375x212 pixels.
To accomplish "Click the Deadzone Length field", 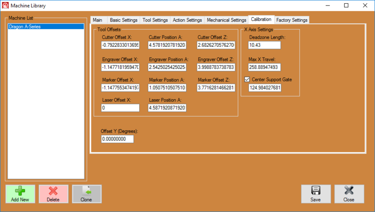I will tap(264, 45).
